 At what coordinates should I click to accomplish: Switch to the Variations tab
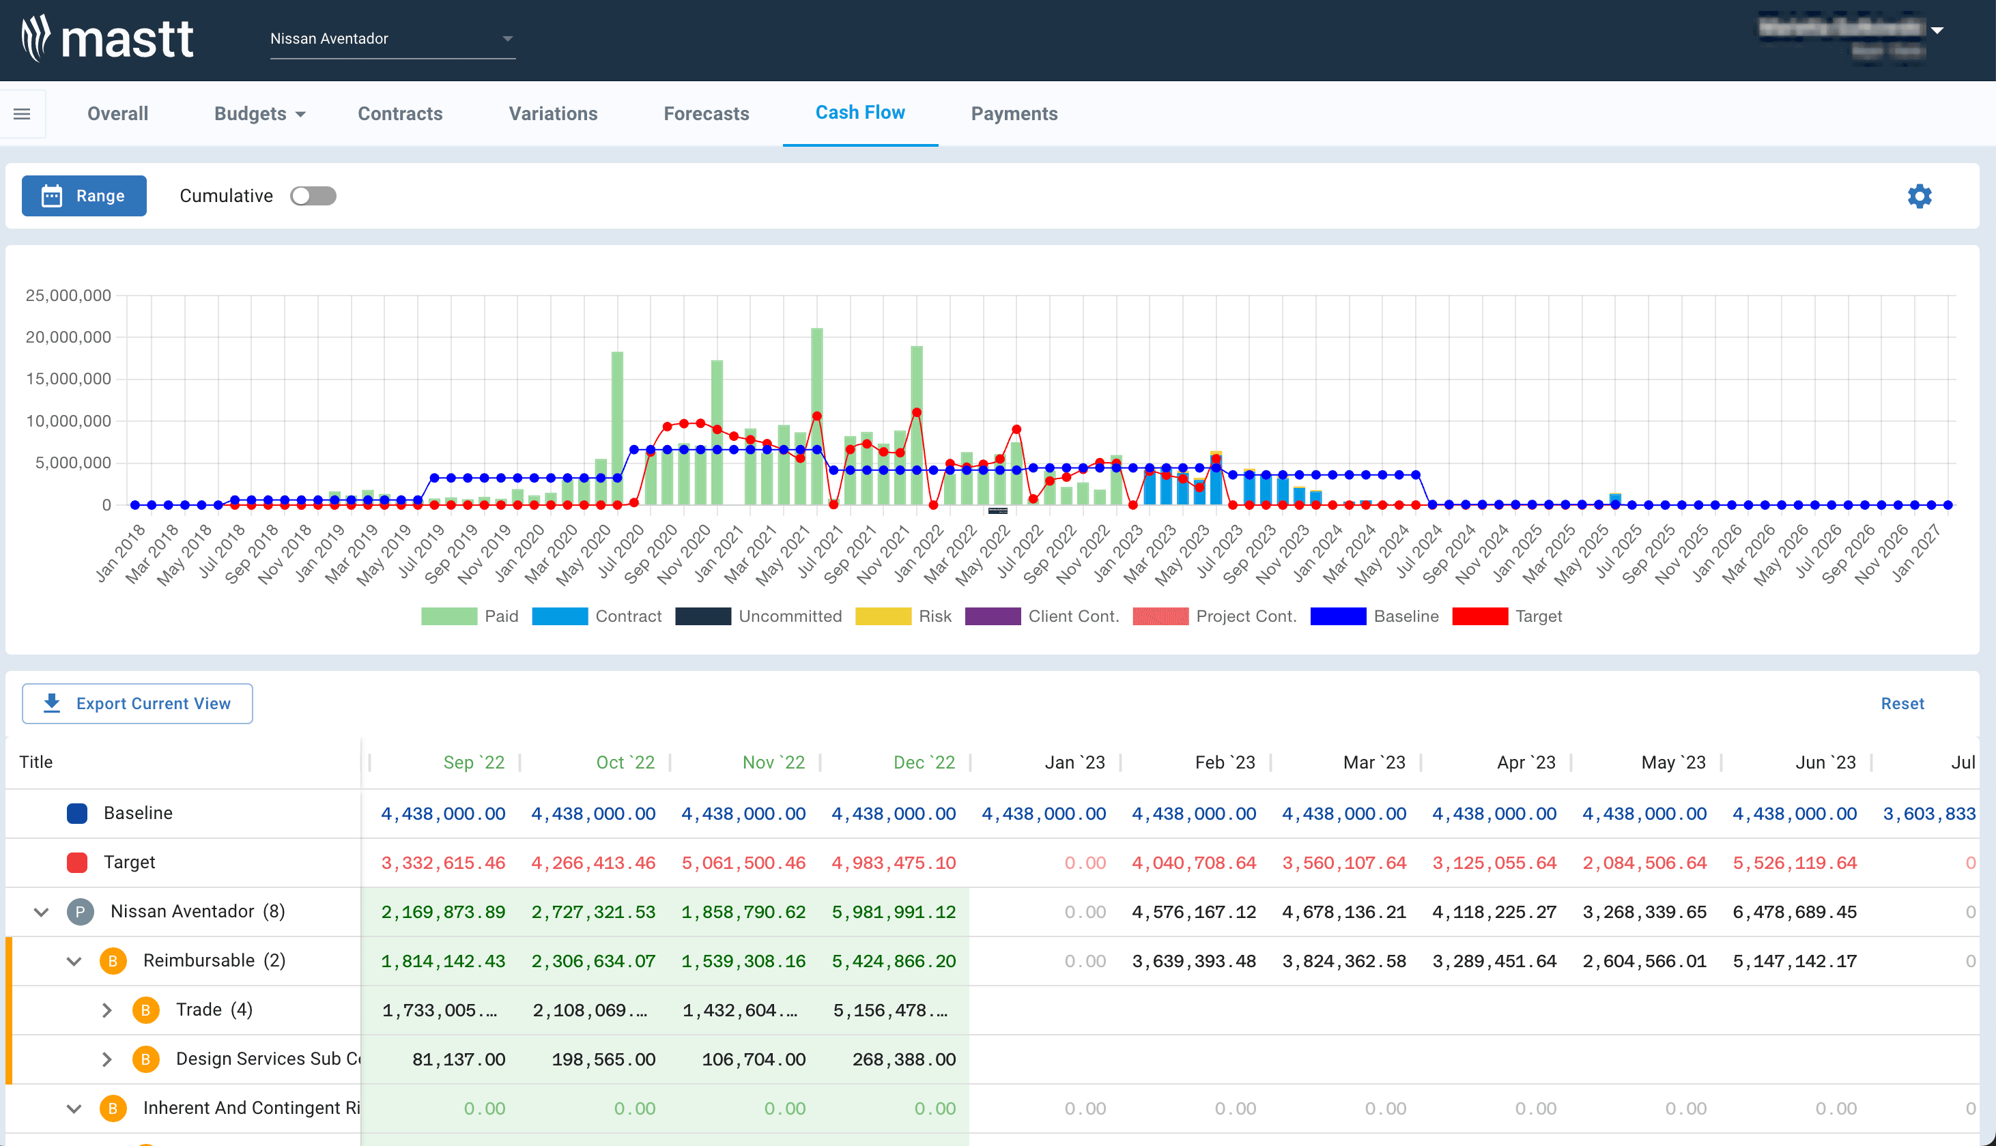tap(554, 114)
